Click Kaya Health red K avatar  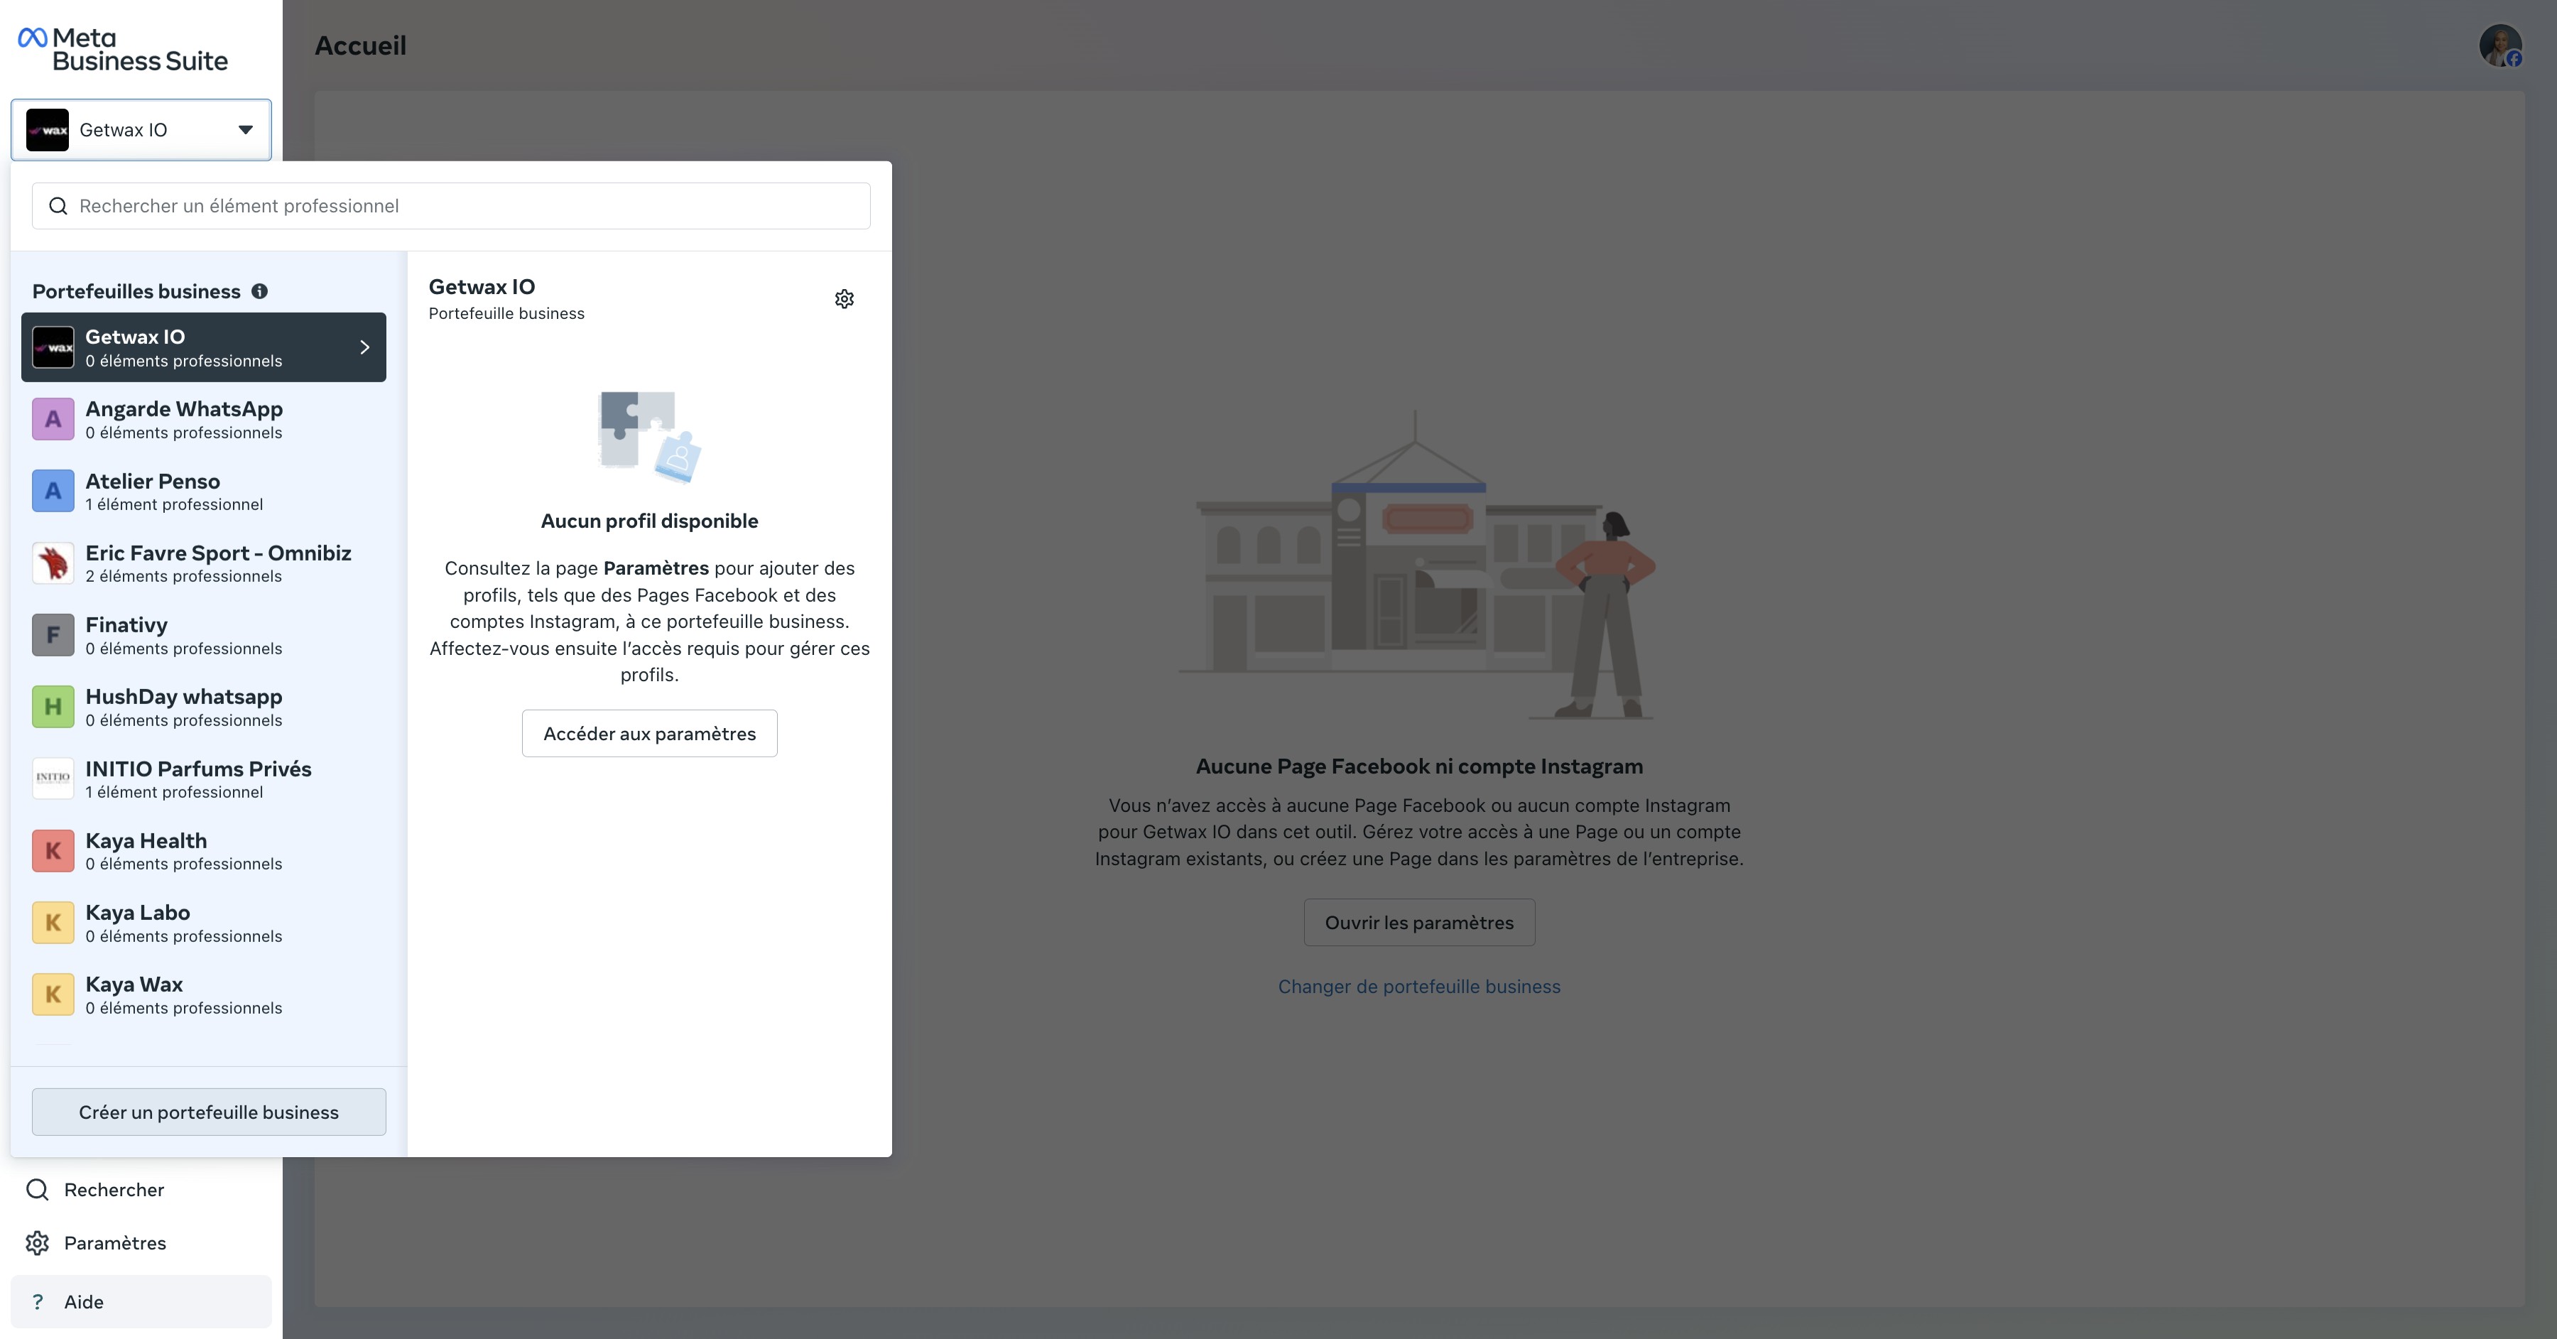pos(53,851)
